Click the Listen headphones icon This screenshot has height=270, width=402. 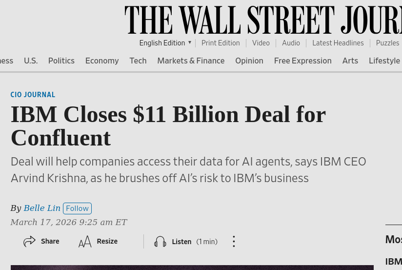click(160, 242)
